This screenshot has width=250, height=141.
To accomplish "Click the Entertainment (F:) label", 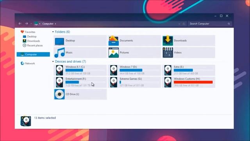I will pyautogui.click(x=76, y=79).
